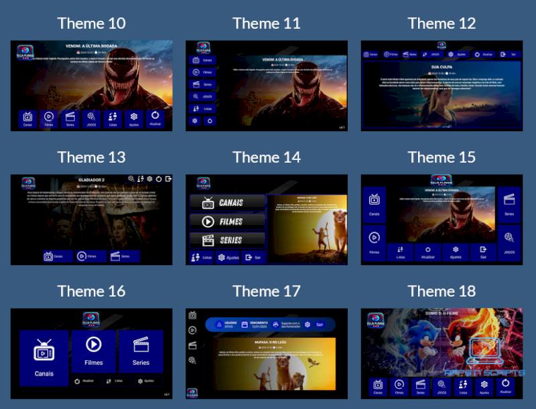
Task: Select Series tab in Theme 12 top bar
Action: coord(410,54)
